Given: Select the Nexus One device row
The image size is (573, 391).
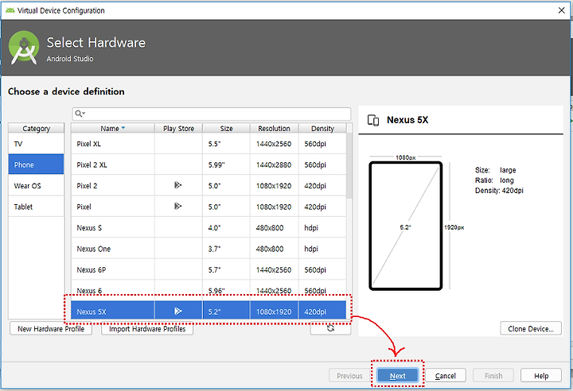Looking at the screenshot, I should pos(209,249).
